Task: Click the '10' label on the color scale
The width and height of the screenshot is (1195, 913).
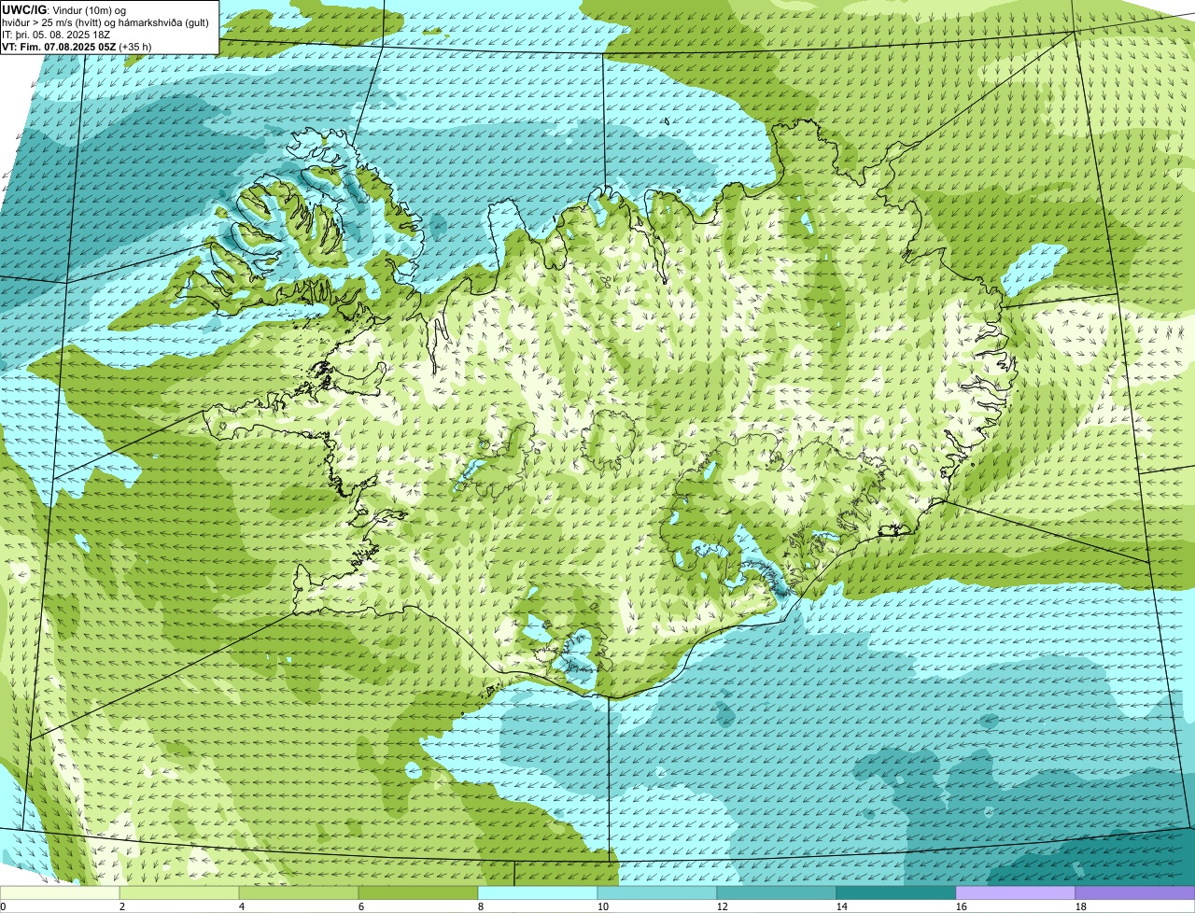Action: 602,906
